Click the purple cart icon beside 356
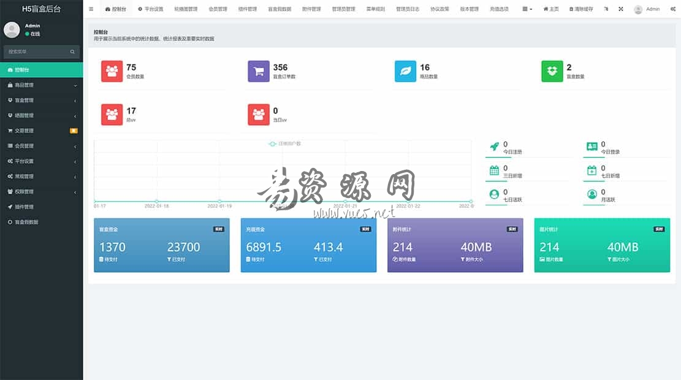This screenshot has width=681, height=380. click(259, 71)
